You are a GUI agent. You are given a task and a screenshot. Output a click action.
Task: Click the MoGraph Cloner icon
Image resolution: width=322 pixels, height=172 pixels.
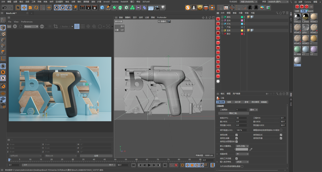[x=133, y=7]
